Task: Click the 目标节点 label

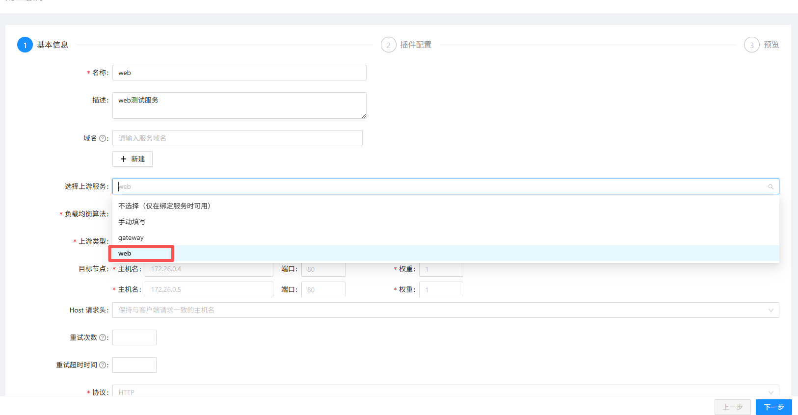Action: pos(93,269)
